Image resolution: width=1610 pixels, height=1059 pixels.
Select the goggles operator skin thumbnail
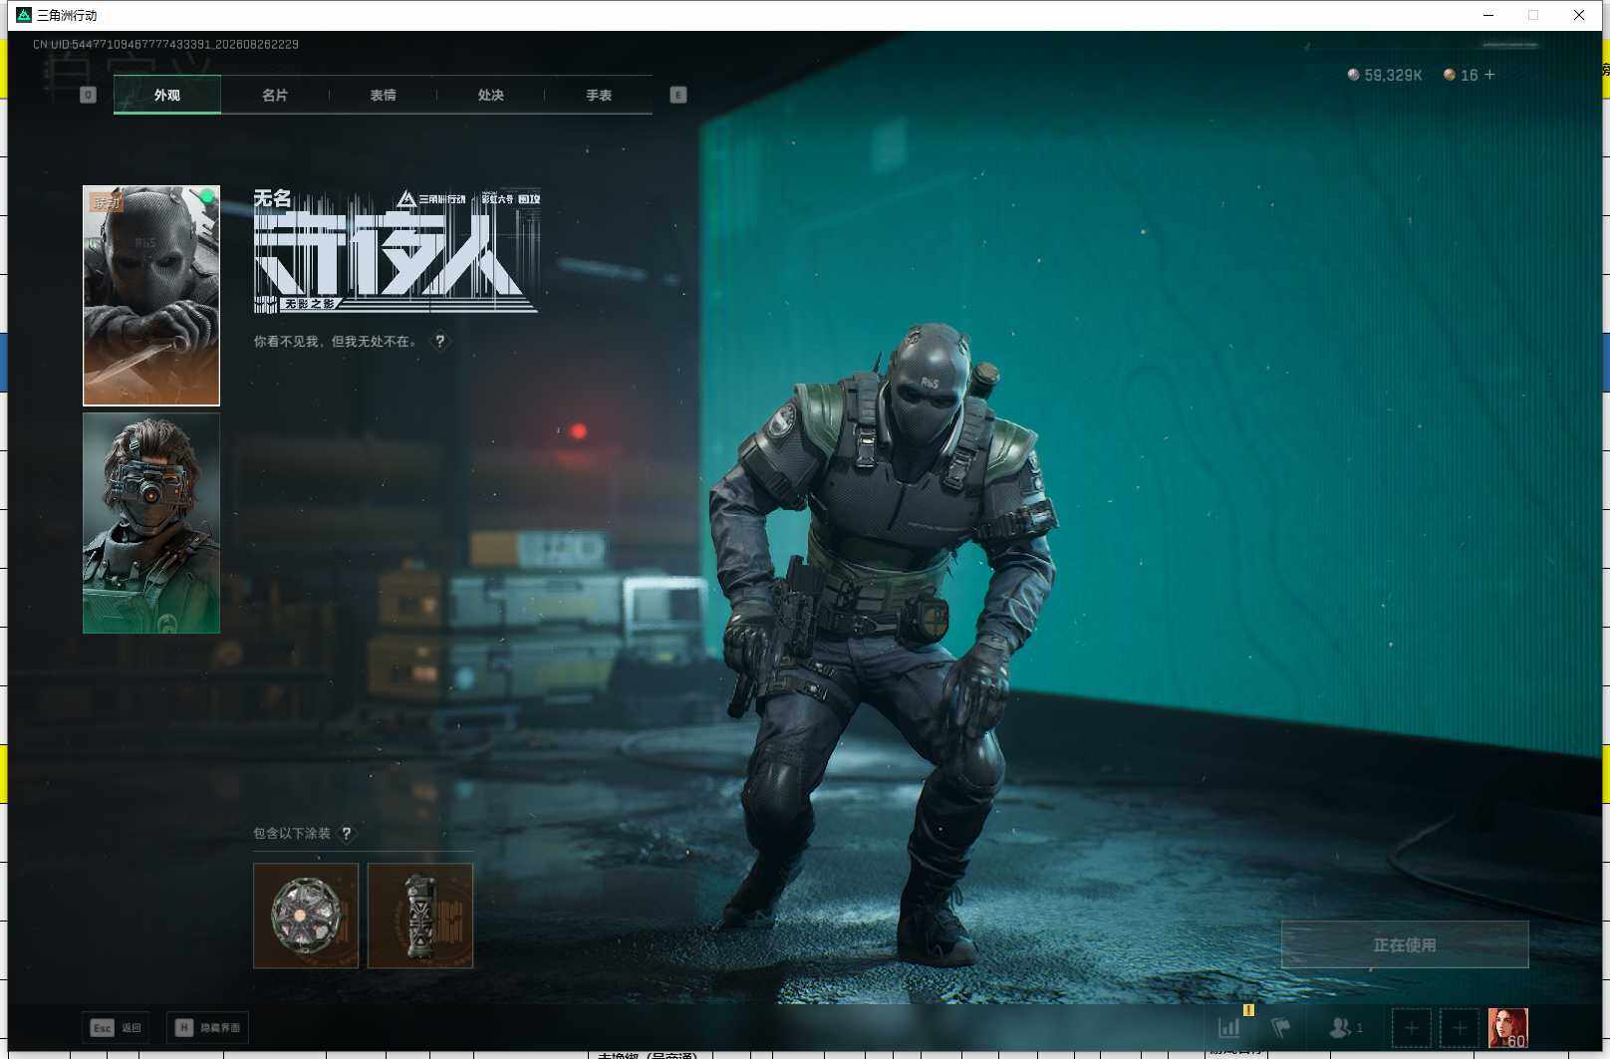pos(151,523)
